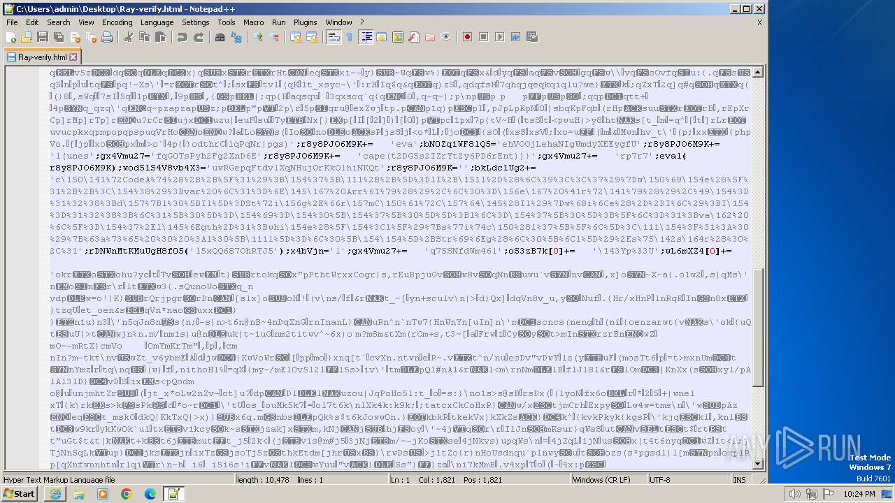
Task: Save the recorded macro
Action: [x=532, y=37]
